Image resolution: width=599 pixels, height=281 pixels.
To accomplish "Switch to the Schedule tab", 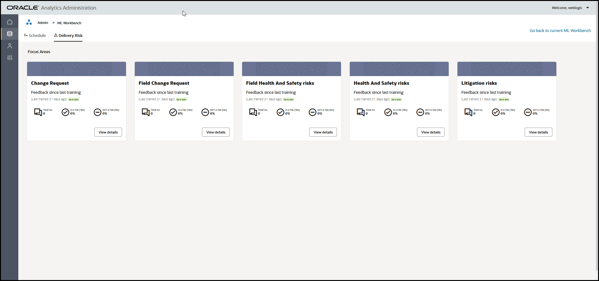I will pos(35,35).
